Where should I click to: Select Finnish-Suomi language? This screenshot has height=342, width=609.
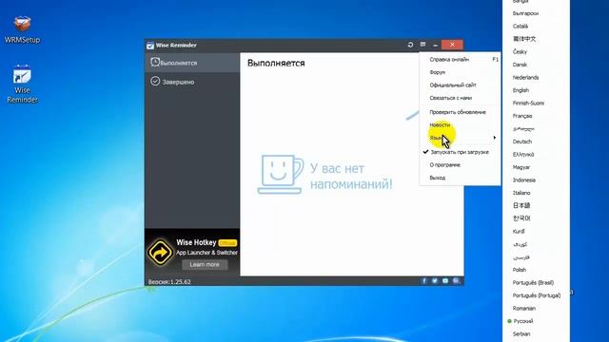(528, 103)
